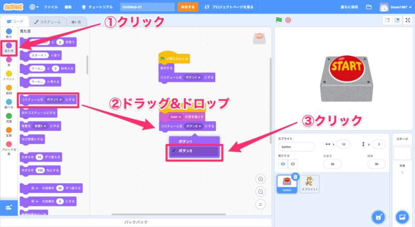Show the sprite using the eye icon
The image size is (415, 227).
[283, 163]
